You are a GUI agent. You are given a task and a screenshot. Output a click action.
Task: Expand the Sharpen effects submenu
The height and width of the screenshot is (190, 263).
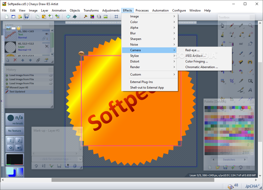click(x=150, y=39)
